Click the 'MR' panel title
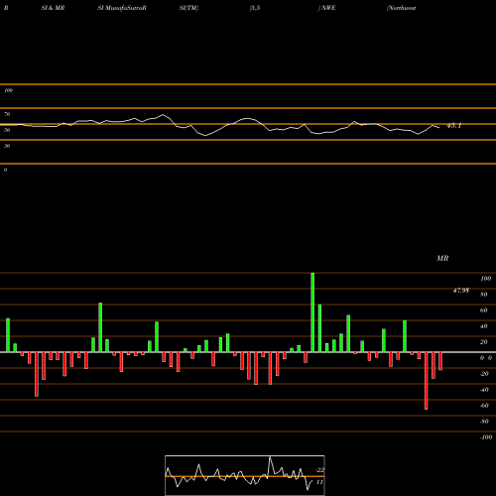 click(442, 258)
